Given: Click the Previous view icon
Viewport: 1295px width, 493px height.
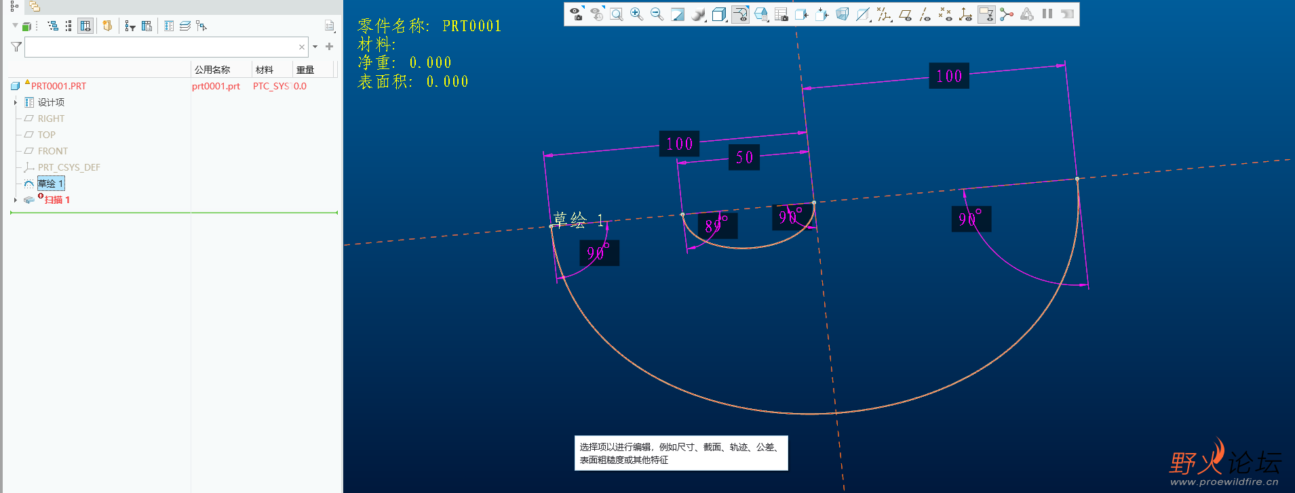Looking at the screenshot, I should (x=597, y=14).
